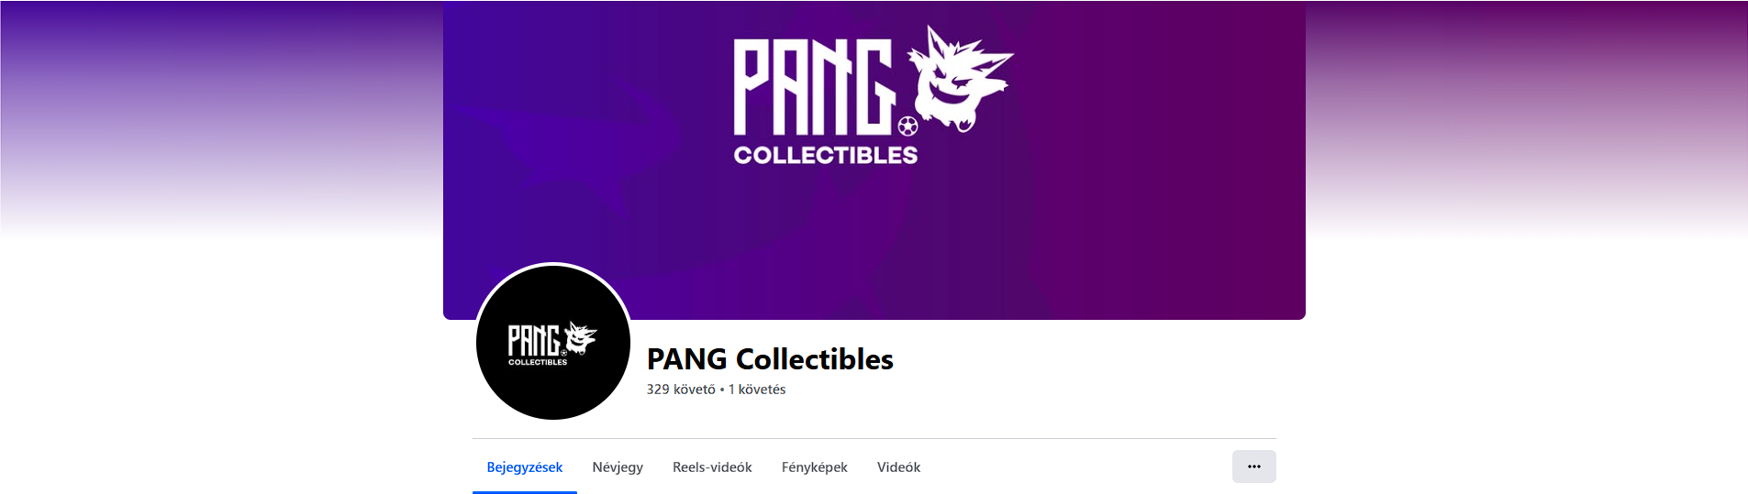
Task: Select the Fényképek tab
Action: (815, 467)
